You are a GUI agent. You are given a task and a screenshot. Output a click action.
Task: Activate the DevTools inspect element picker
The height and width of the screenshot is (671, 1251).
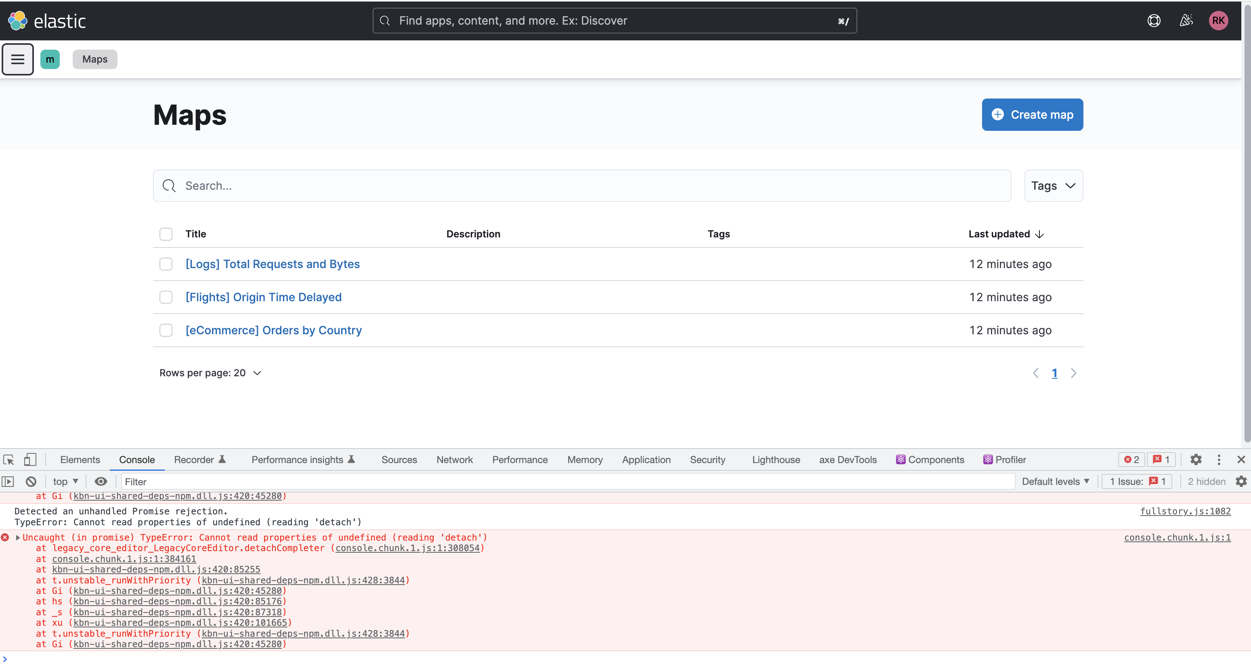(x=9, y=460)
